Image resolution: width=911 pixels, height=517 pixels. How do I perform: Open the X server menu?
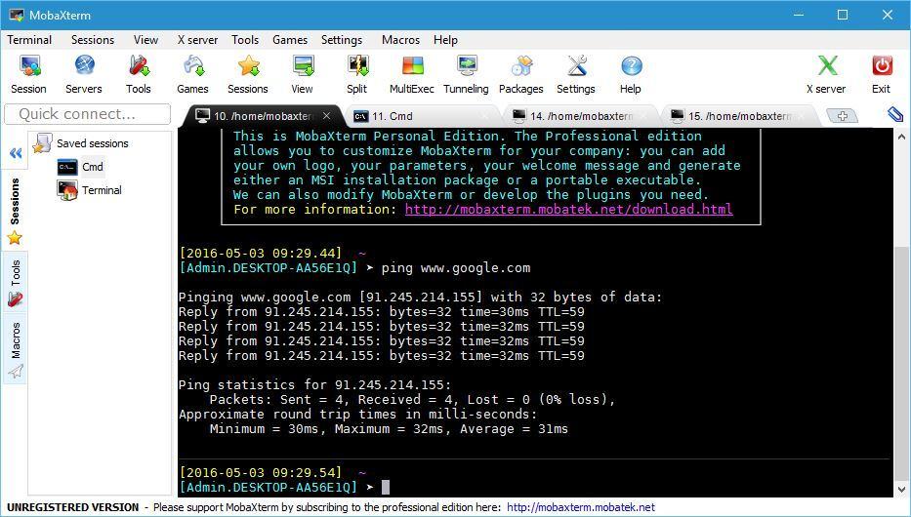point(197,40)
